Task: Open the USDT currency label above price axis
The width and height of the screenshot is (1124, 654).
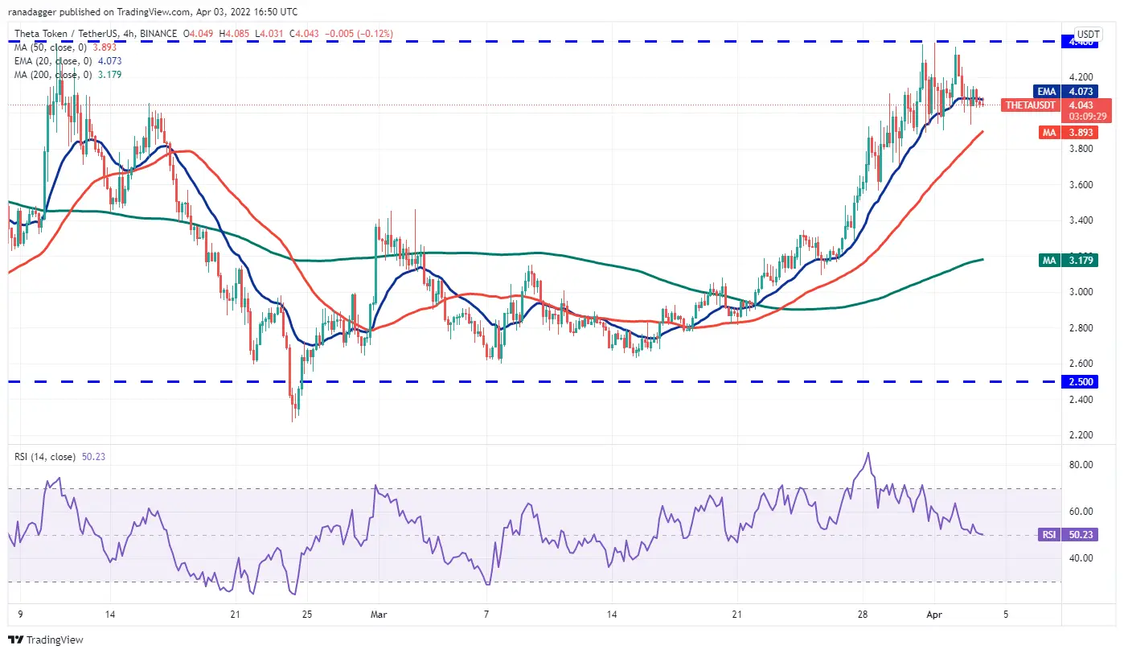Action: point(1088,34)
